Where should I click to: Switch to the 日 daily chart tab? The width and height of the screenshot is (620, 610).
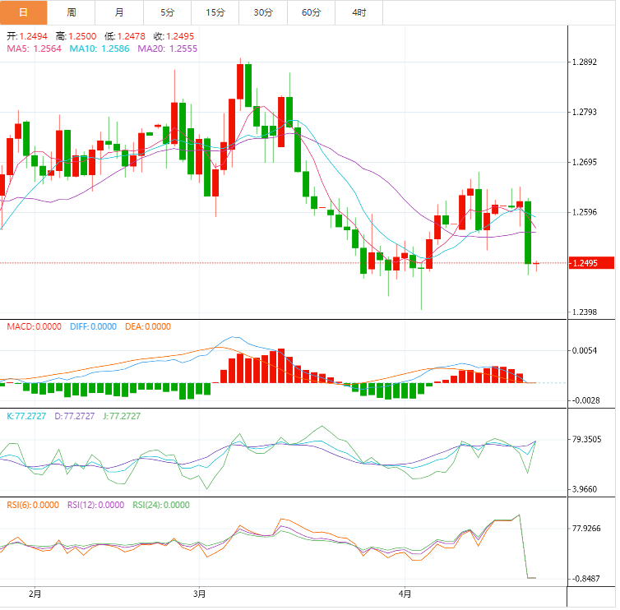tap(24, 12)
